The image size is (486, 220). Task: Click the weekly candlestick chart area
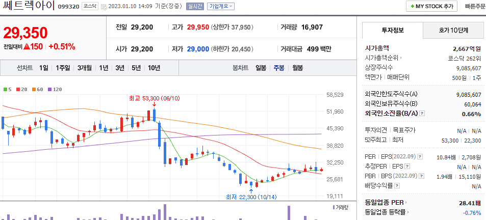[162, 147]
